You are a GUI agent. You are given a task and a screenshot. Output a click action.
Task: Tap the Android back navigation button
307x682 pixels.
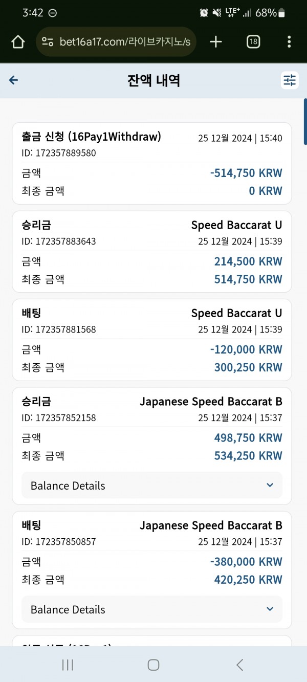[239, 665]
